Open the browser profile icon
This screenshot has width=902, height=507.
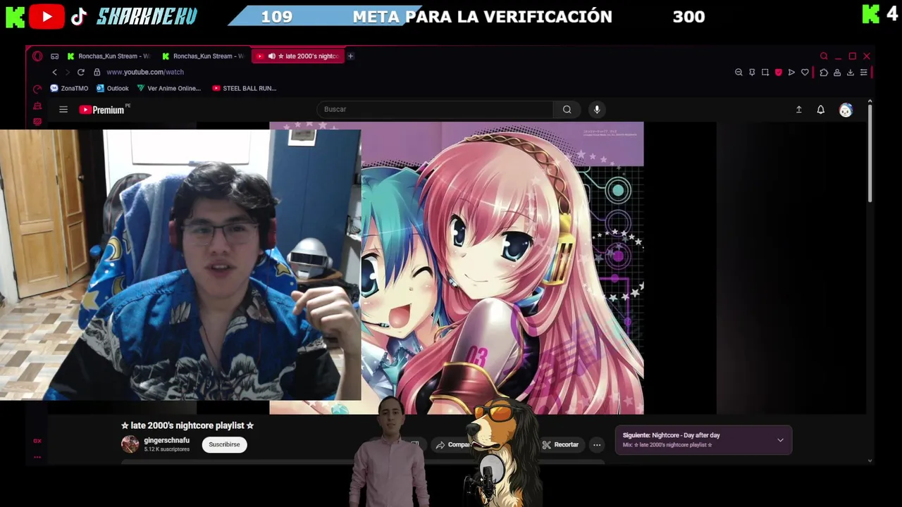(x=837, y=72)
